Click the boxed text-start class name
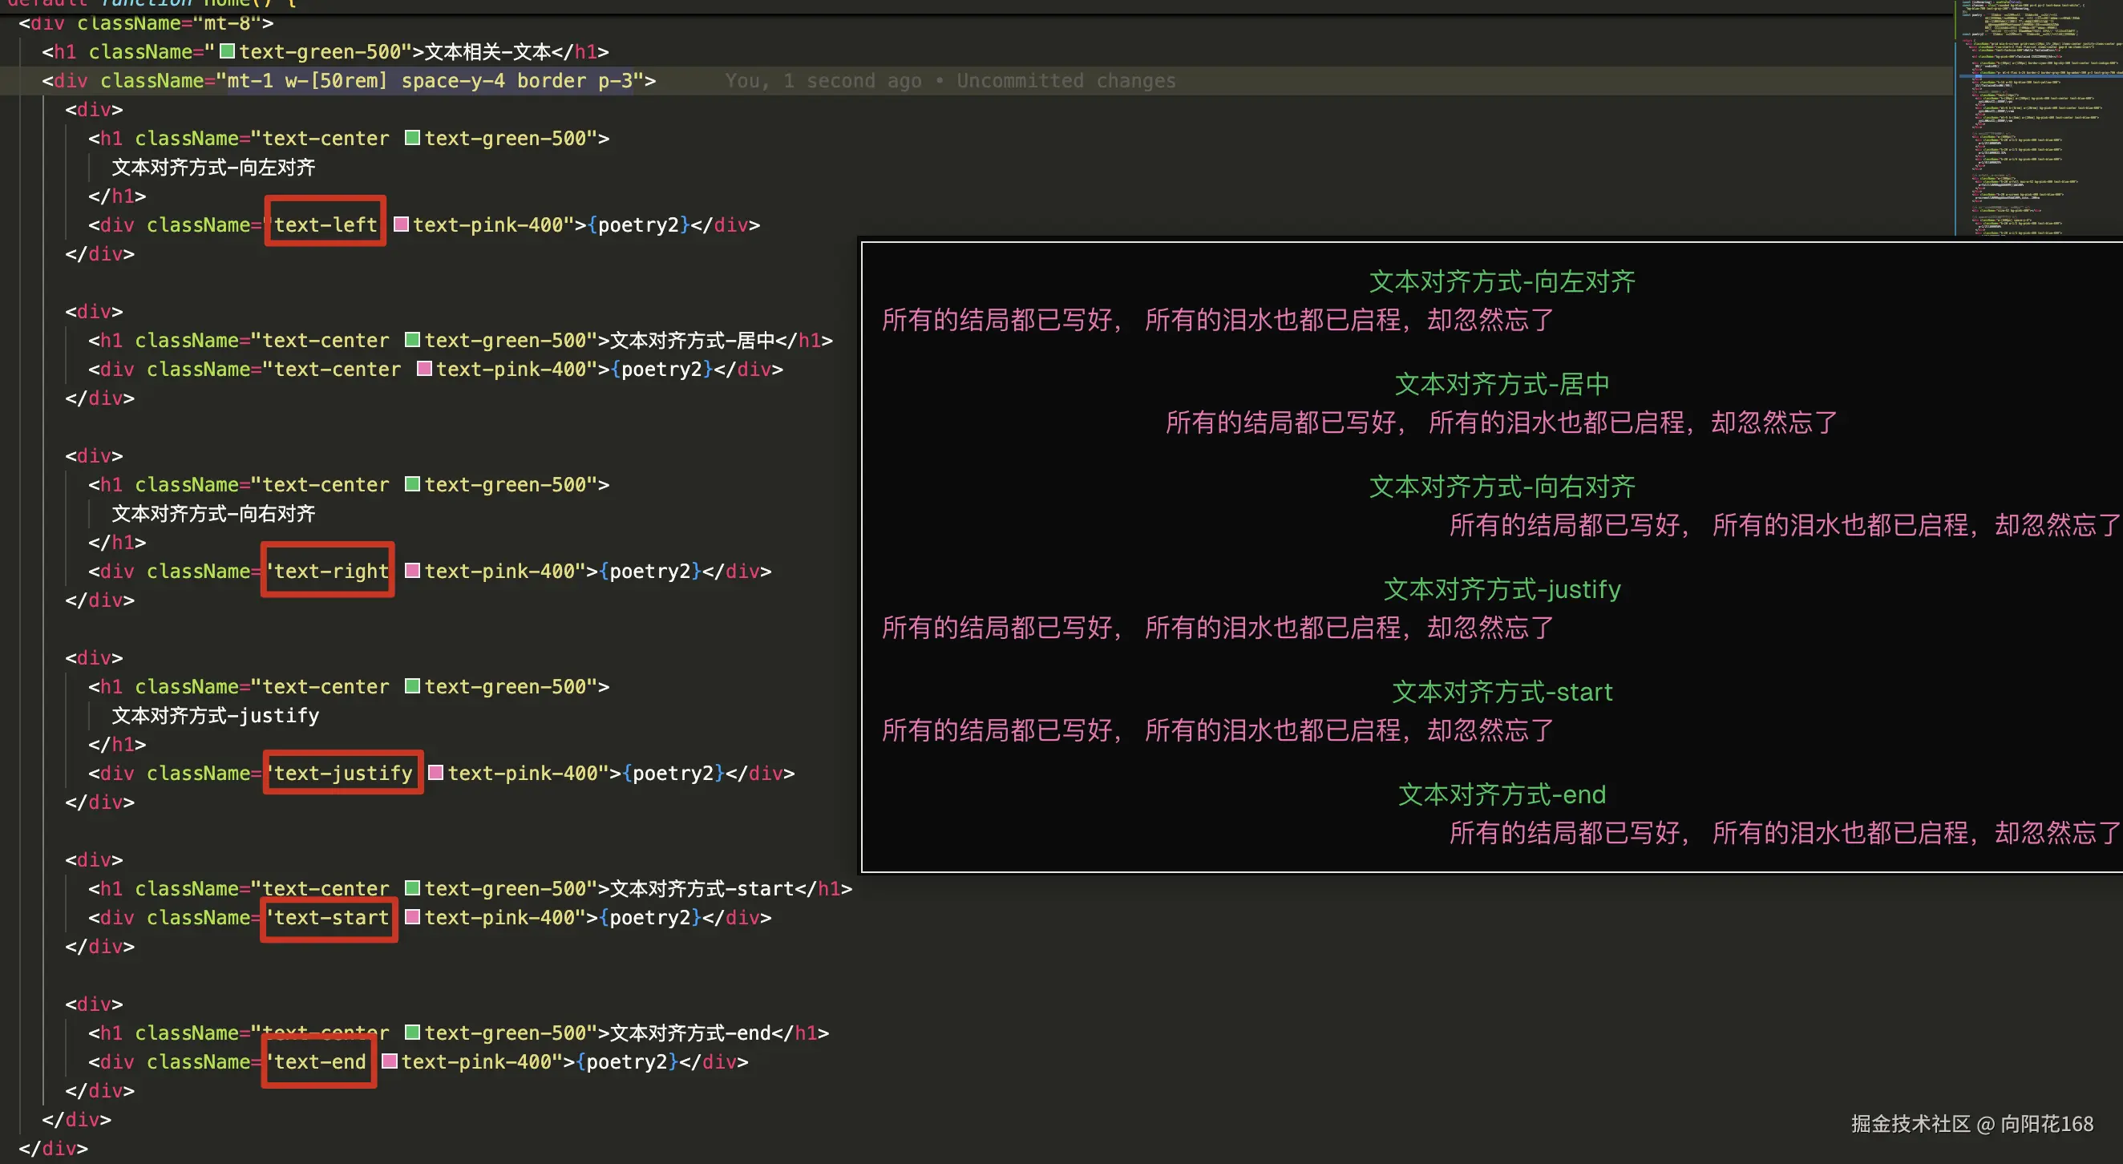Screen dimensions: 2123x1164 (330, 917)
